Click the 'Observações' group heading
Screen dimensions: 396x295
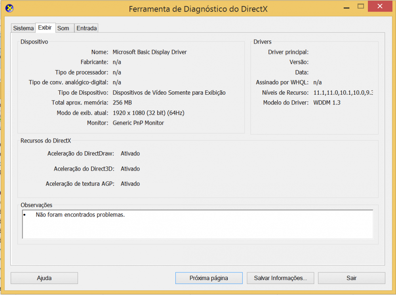coord(36,205)
